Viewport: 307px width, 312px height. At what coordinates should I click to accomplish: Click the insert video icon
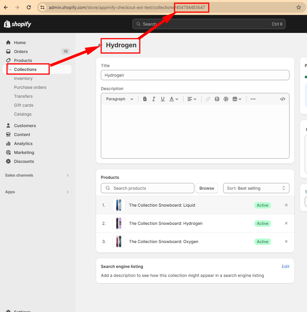point(226,99)
